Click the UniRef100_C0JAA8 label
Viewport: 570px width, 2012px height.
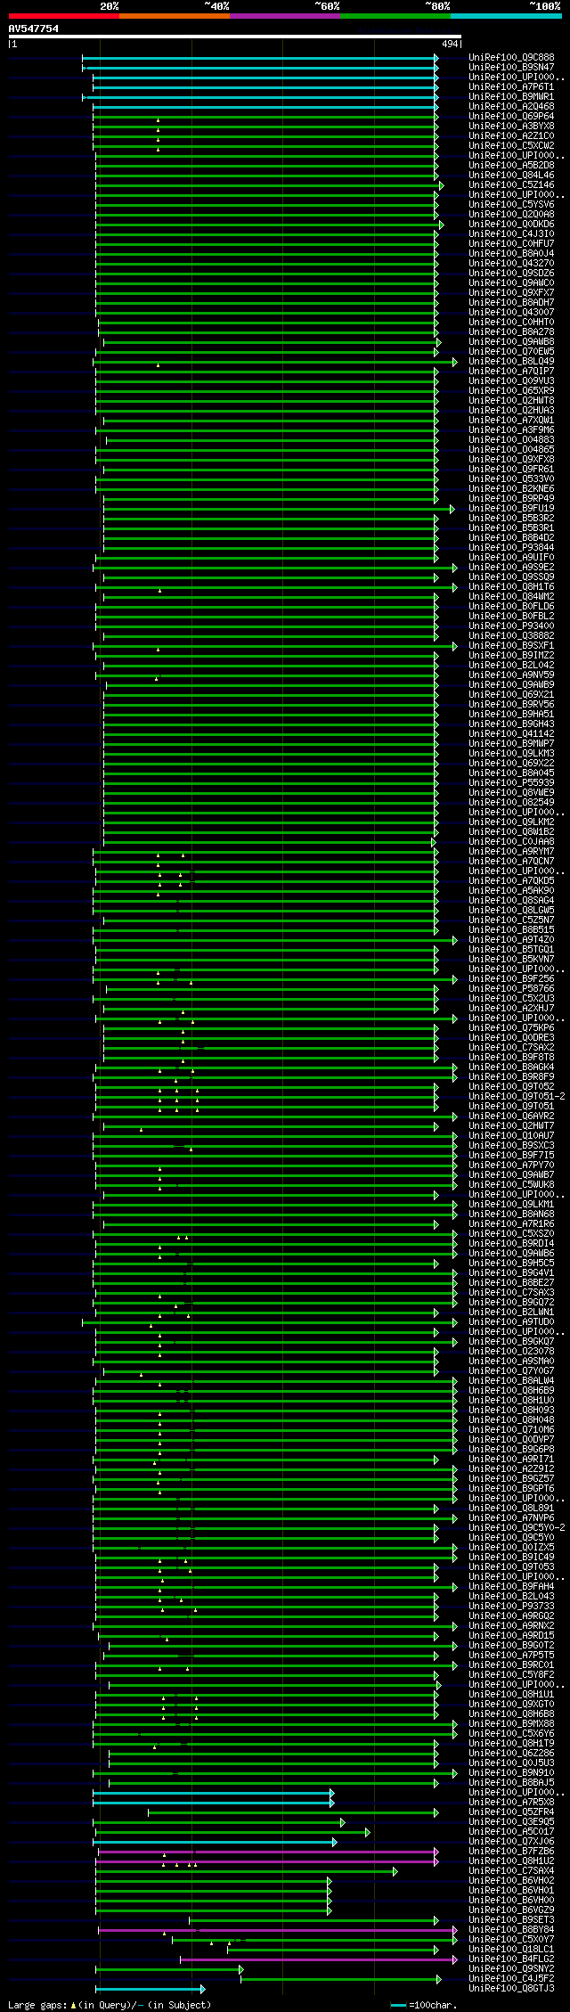tap(511, 841)
